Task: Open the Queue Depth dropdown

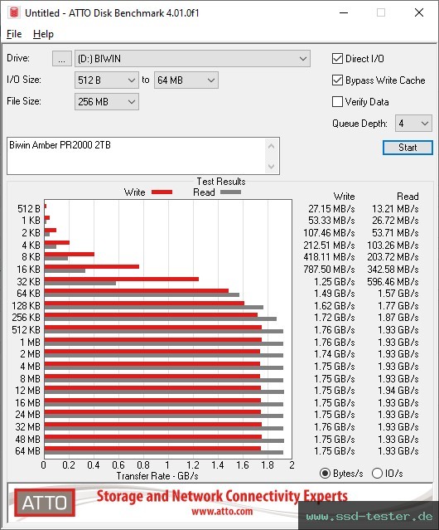Action: point(413,124)
